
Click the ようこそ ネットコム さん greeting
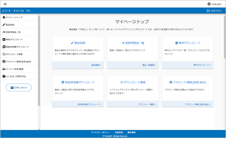16,11
